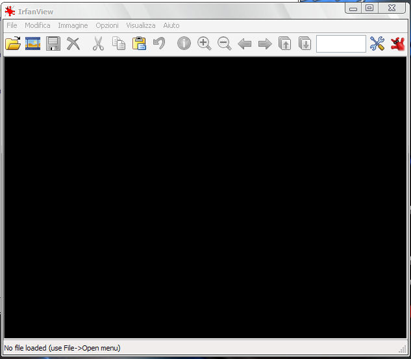Click the previous page up icon
This screenshot has width=411, height=359.
284,43
